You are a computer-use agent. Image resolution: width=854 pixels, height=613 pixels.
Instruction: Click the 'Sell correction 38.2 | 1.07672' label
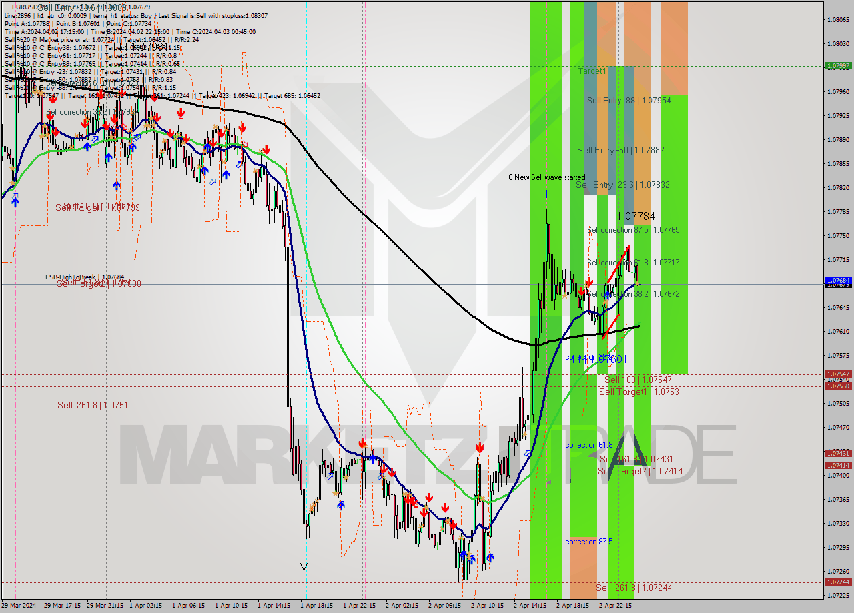(x=633, y=293)
